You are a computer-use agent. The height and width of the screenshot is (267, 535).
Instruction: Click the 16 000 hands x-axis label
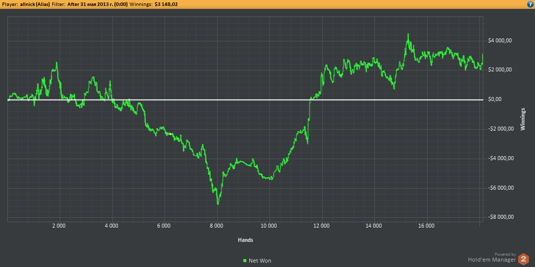point(426,226)
